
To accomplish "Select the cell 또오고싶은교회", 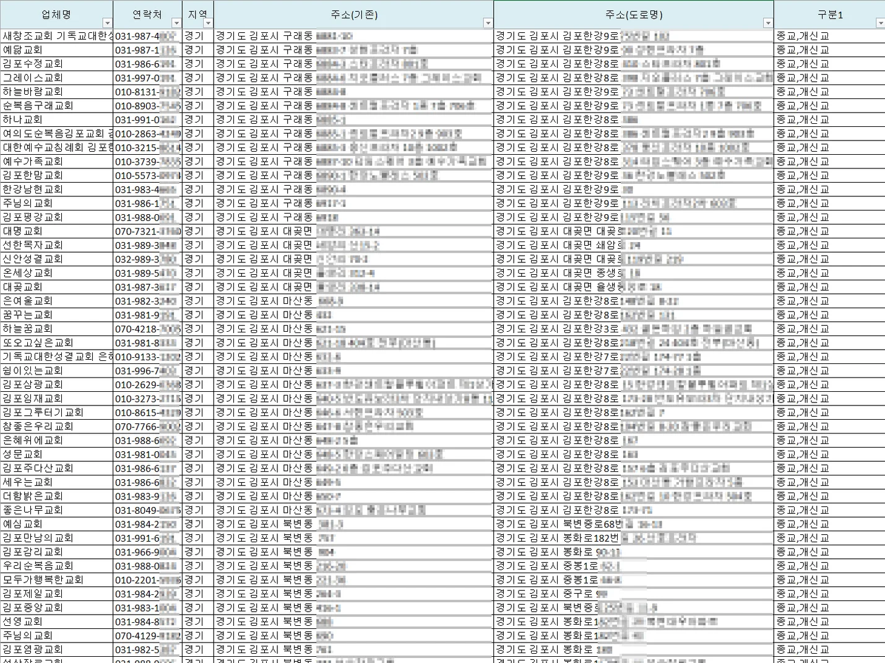I will click(x=57, y=343).
